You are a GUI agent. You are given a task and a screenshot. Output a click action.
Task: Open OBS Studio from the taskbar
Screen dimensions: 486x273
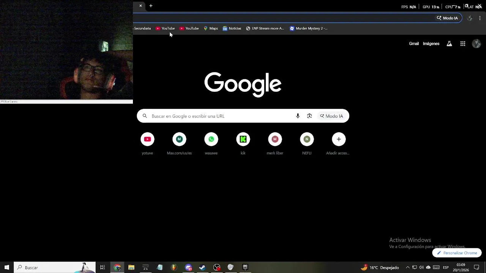217,267
